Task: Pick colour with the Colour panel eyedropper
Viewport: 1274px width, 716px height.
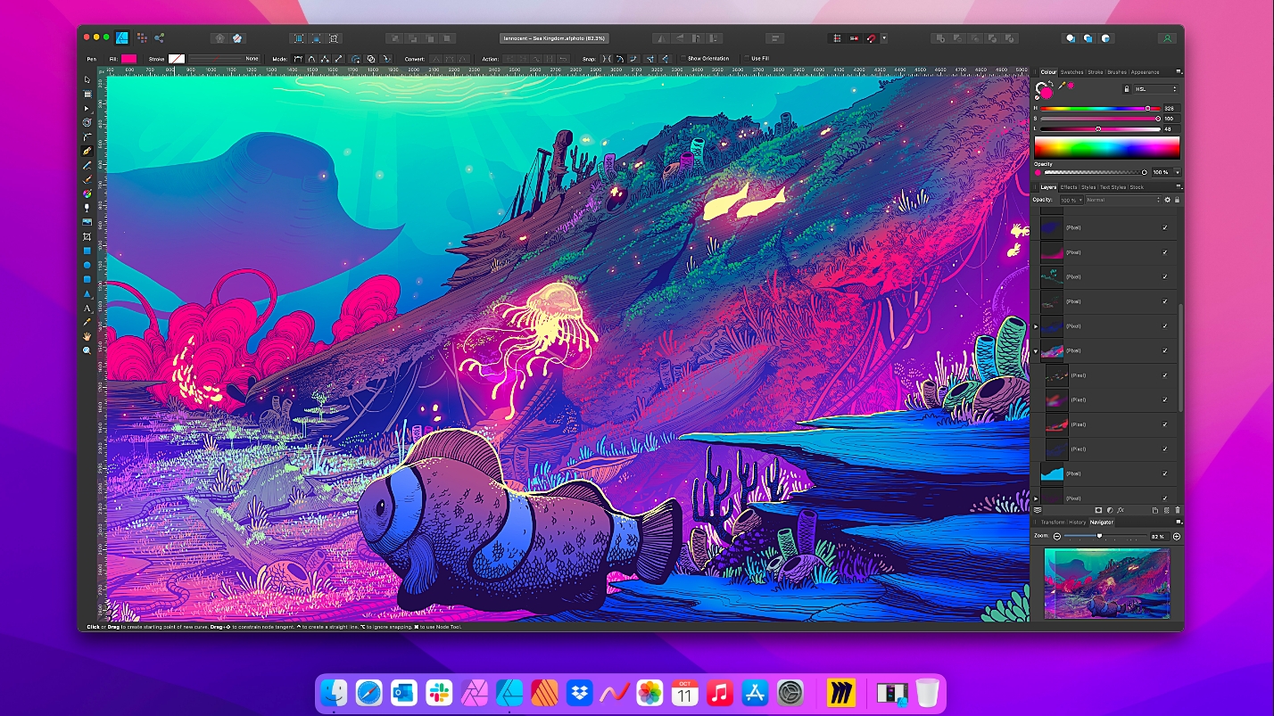Action: pos(1063,86)
